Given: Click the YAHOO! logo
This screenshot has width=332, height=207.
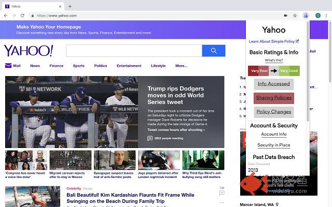Looking at the screenshot, I should point(29,51).
